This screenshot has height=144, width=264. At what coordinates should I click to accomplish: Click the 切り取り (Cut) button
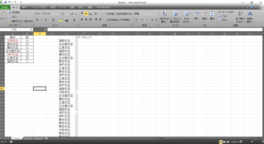[14, 12]
